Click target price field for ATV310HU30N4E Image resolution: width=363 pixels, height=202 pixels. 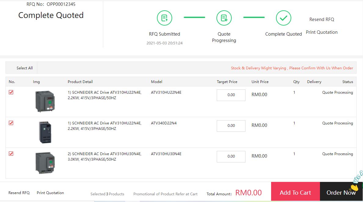pyautogui.click(x=231, y=156)
